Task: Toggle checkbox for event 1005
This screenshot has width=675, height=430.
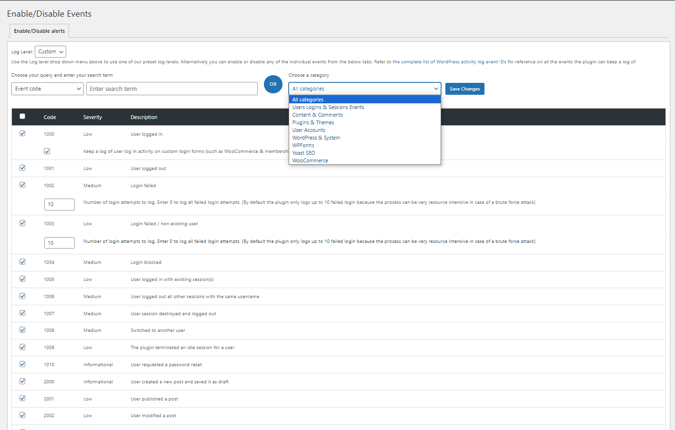Action: pyautogui.click(x=22, y=279)
